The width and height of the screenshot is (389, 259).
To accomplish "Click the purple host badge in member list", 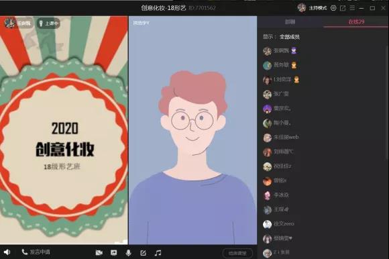I will point(294,51).
